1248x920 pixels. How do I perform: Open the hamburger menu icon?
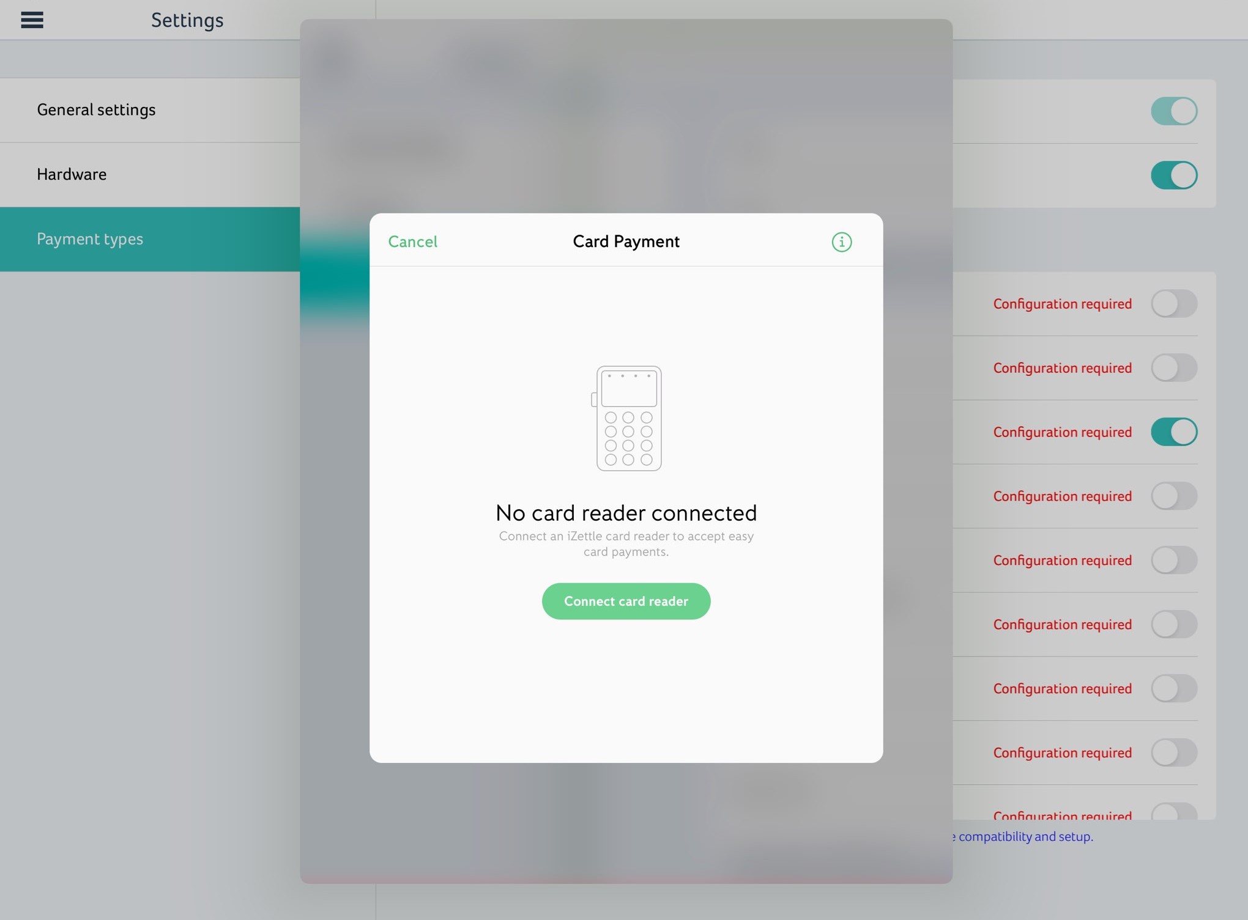coord(32,20)
